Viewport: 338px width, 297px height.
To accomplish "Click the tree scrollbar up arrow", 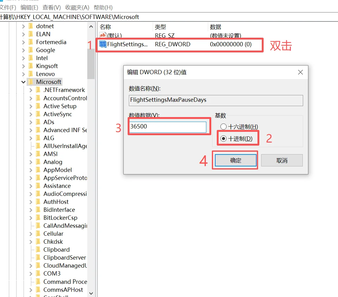I will click(91, 27).
